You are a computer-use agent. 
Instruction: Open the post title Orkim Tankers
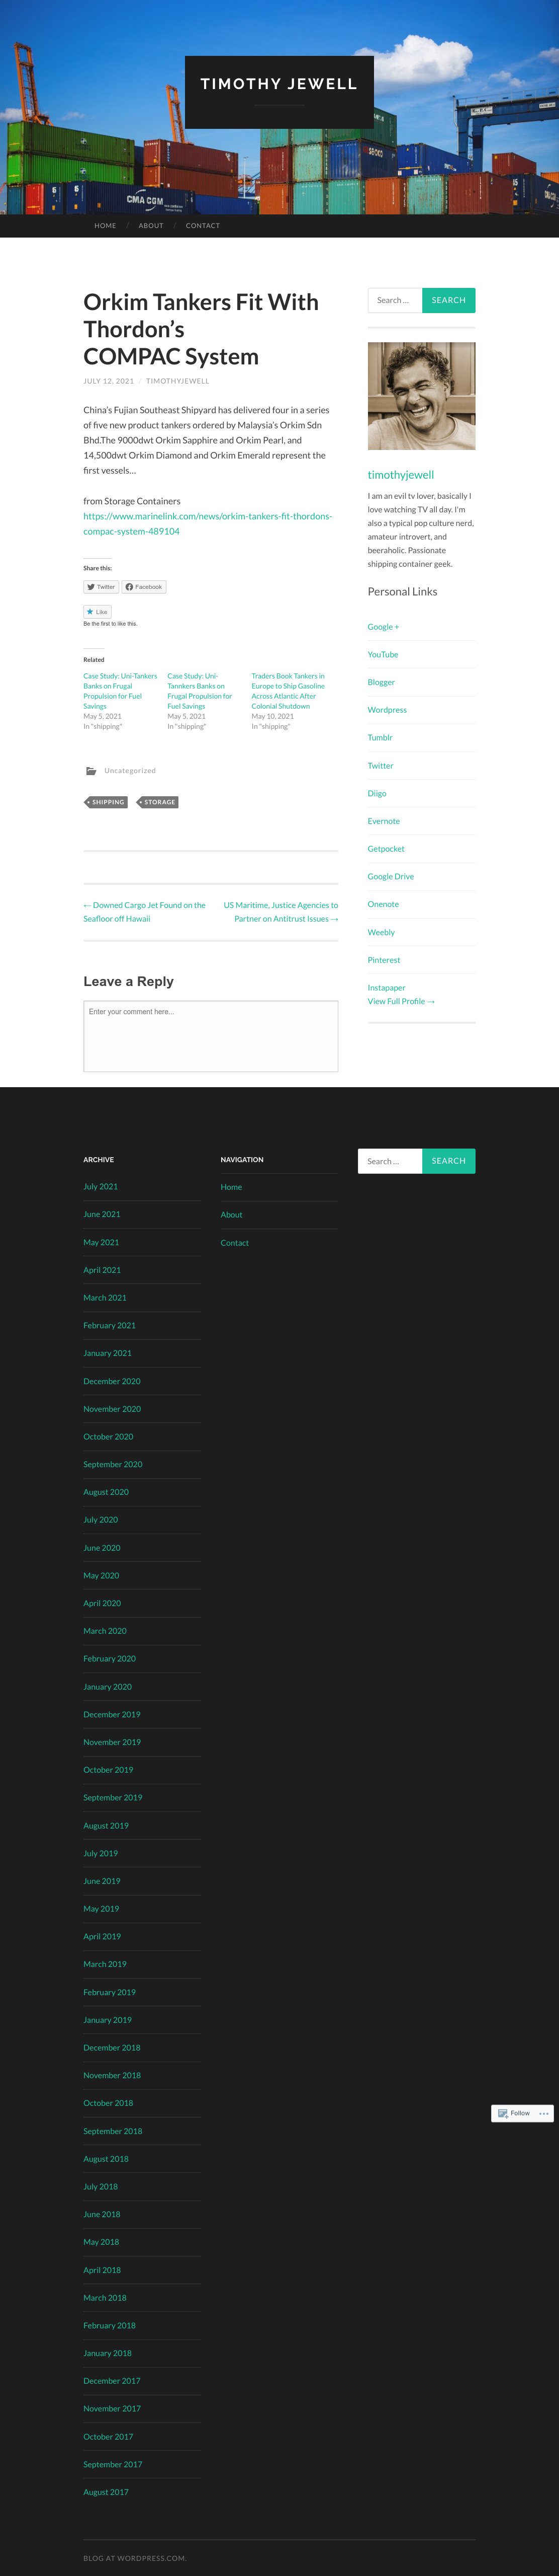(x=201, y=329)
